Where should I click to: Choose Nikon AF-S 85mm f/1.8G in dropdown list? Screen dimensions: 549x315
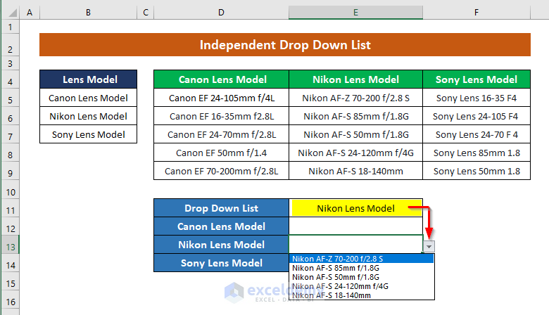pos(361,268)
